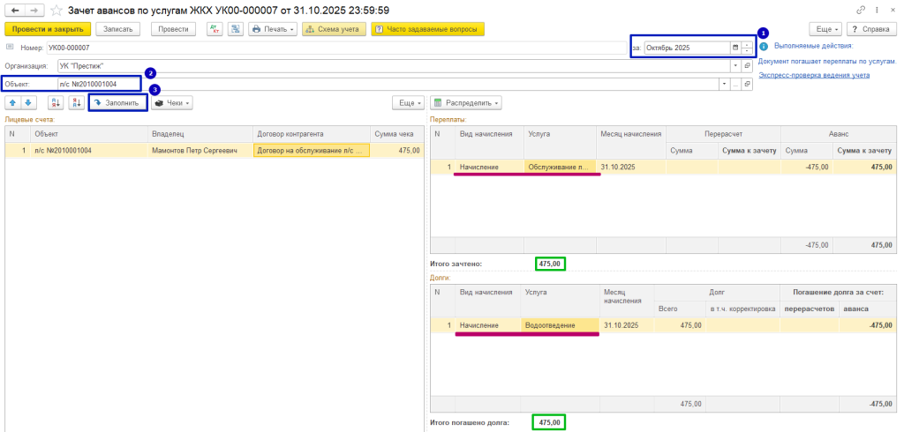Open the Организация field in separate window

click(x=747, y=65)
